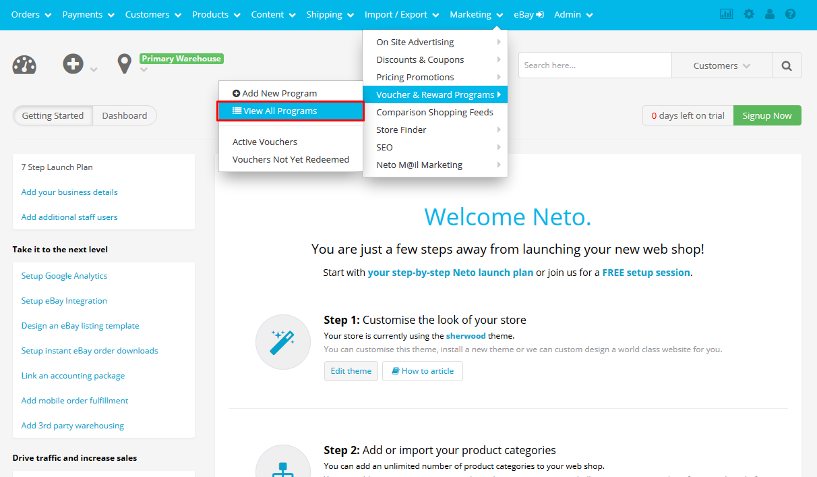Select Discounts & Coupons submenu
817x477 pixels.
point(435,59)
